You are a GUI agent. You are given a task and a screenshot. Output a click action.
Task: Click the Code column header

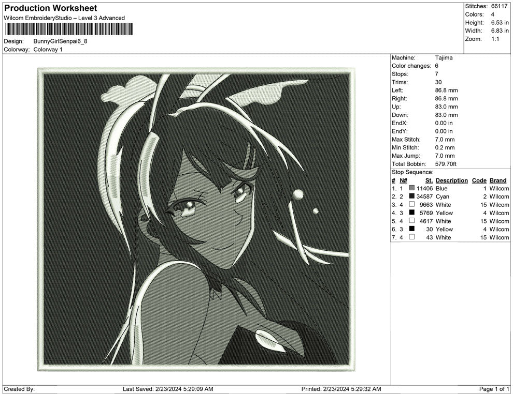[x=479, y=180]
